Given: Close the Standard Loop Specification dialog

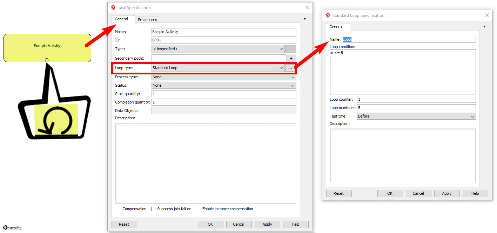Looking at the screenshot, I should coord(486,15).
